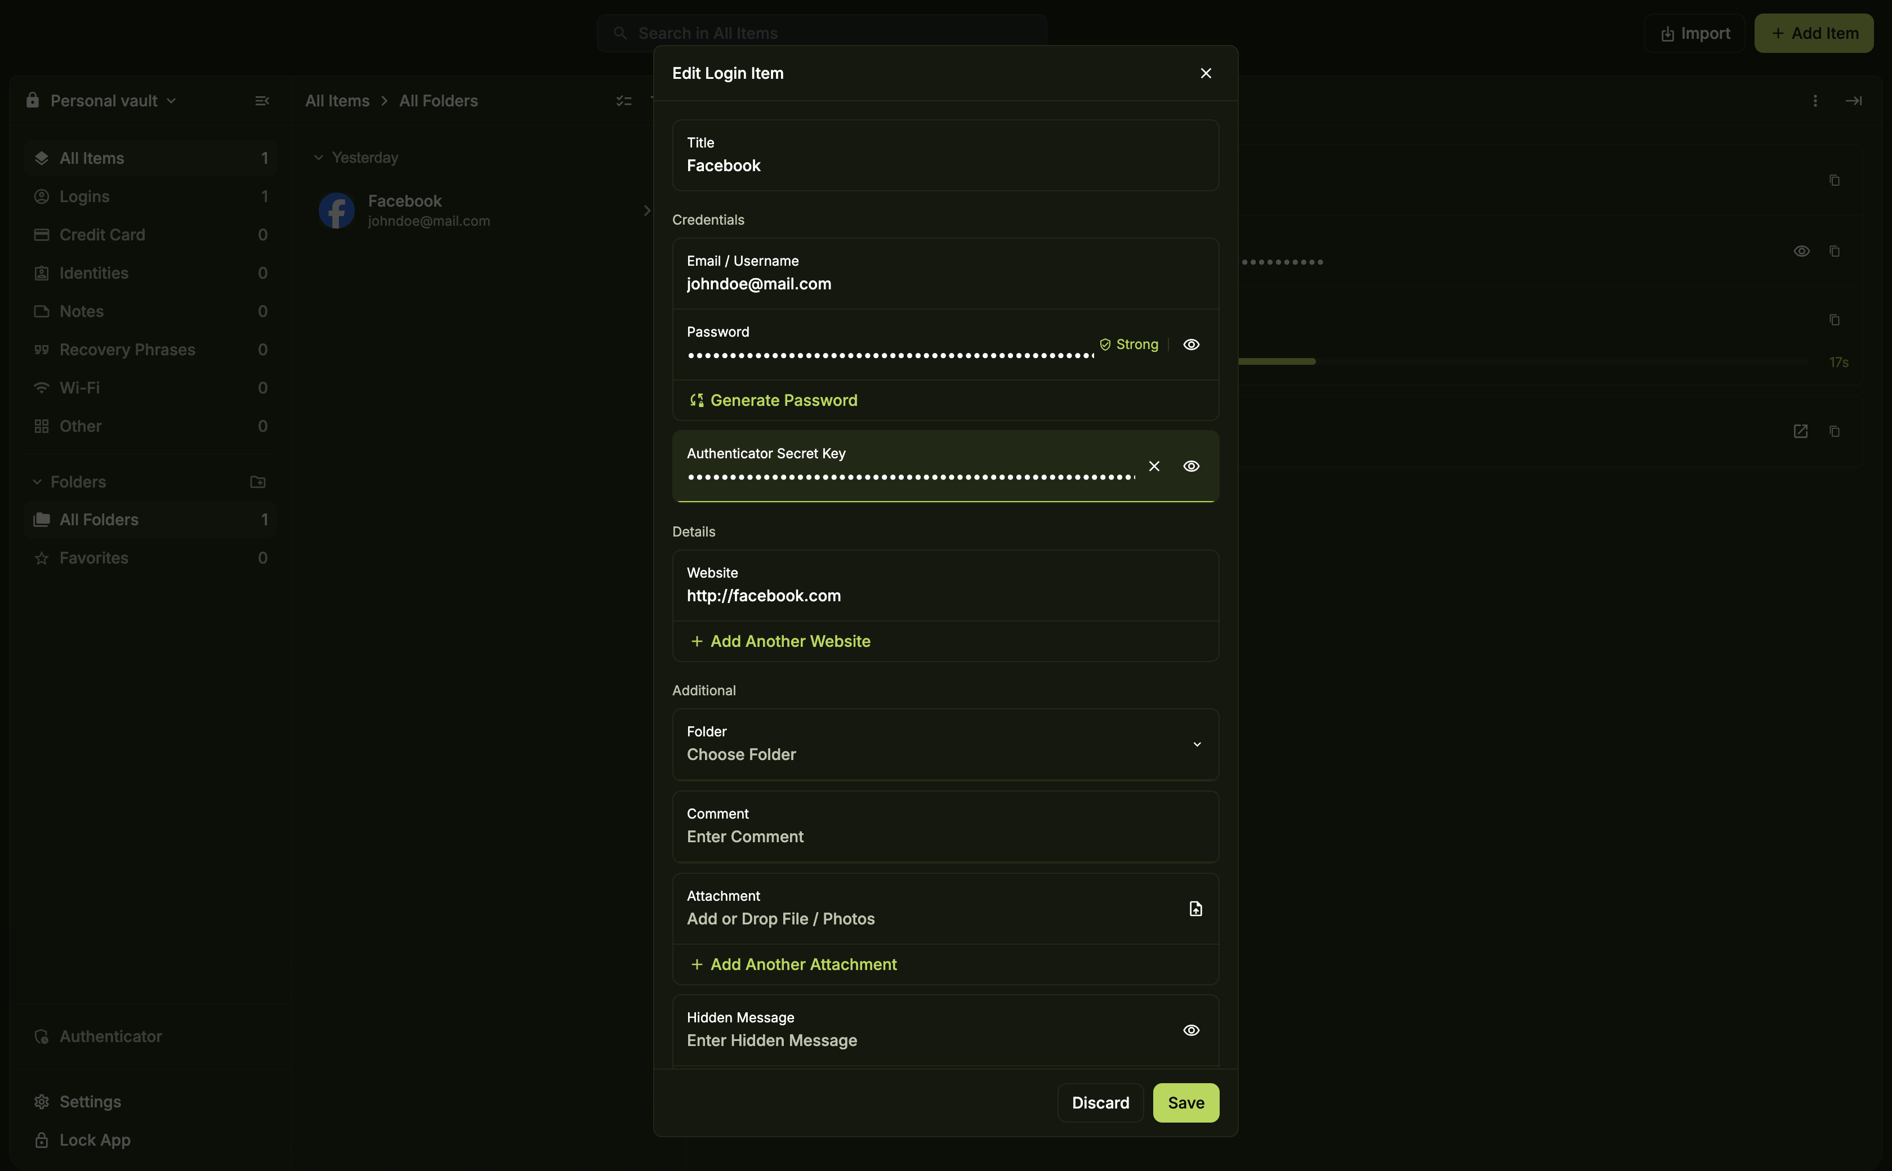Viewport: 1892px width, 1171px height.
Task: Edit the Website field http://facebook.com
Action: pos(945,585)
